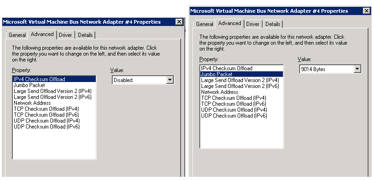Select UDP Checksum Offload (IPv6) in right window
The height and width of the screenshot is (180, 373).
(x=242, y=116)
